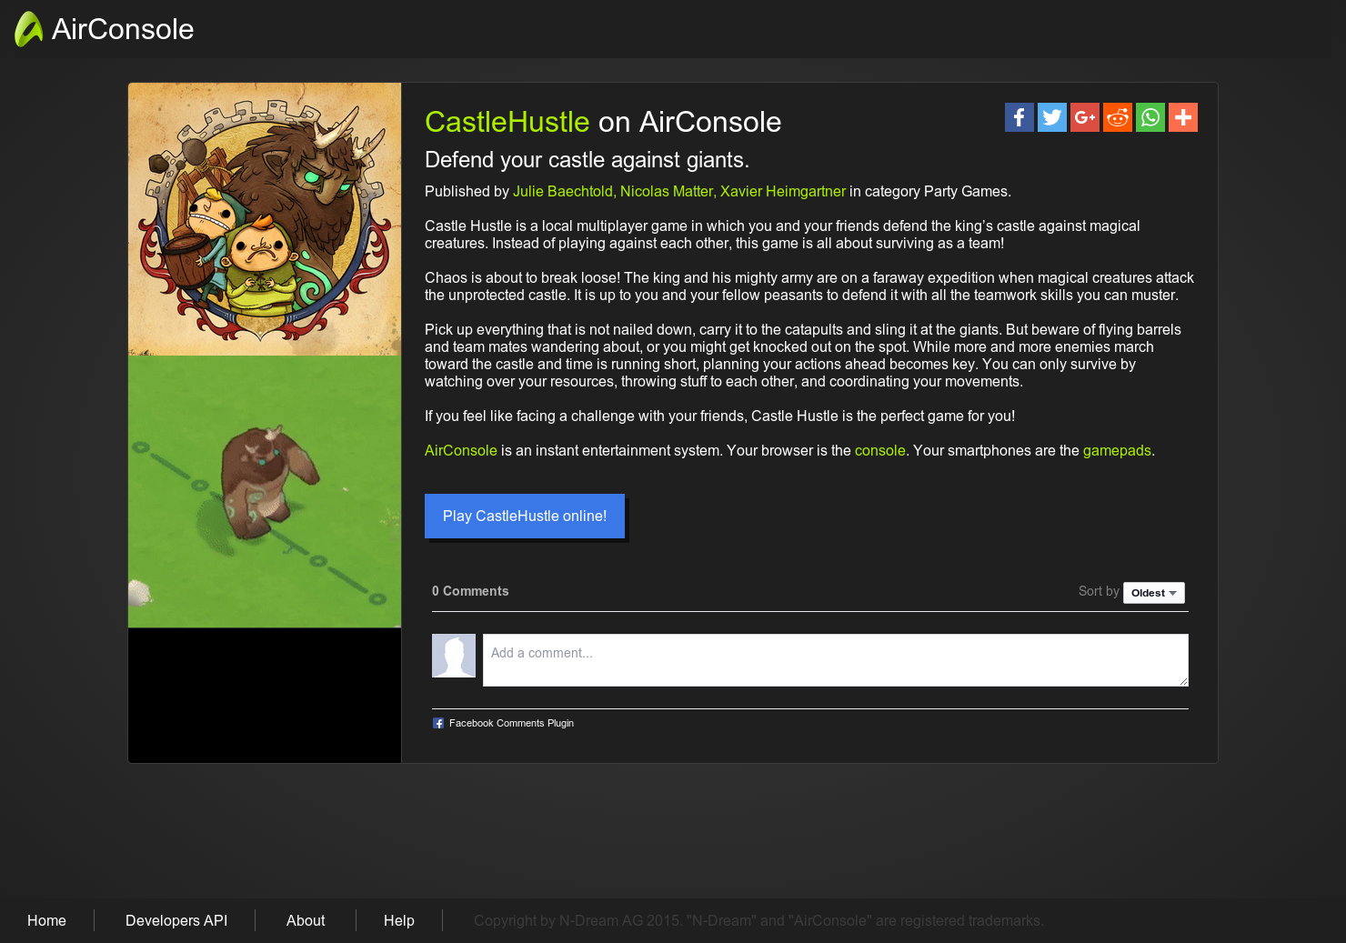The width and height of the screenshot is (1346, 943).
Task: Share on Reddit icon
Action: (1118, 117)
